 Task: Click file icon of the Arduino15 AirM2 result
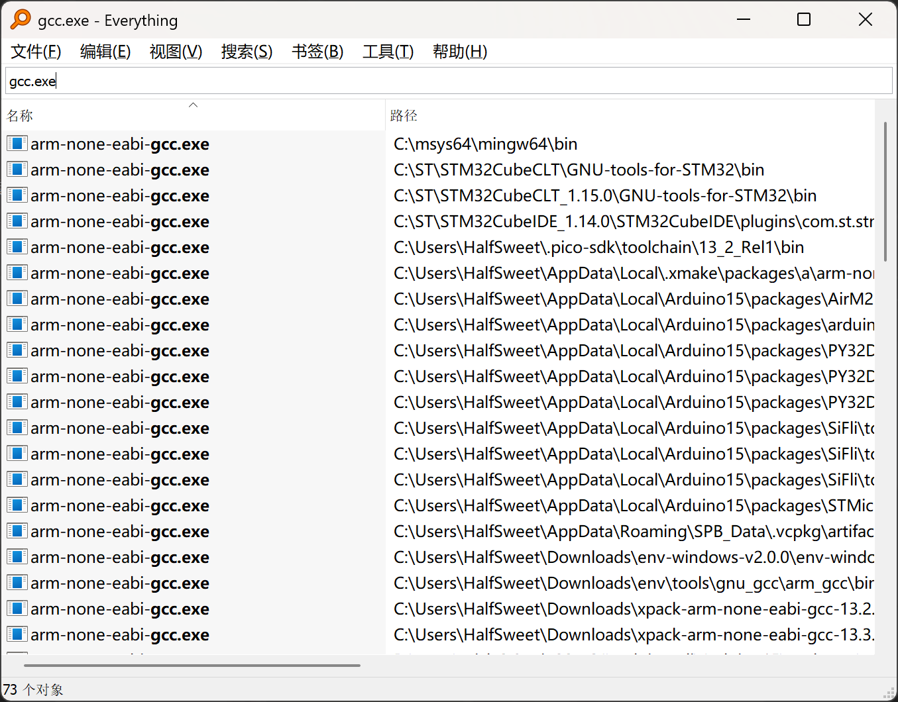click(17, 299)
